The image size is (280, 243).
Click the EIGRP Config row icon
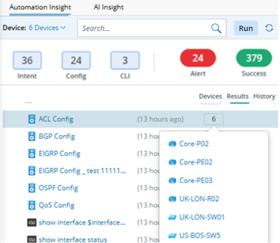[32, 153]
